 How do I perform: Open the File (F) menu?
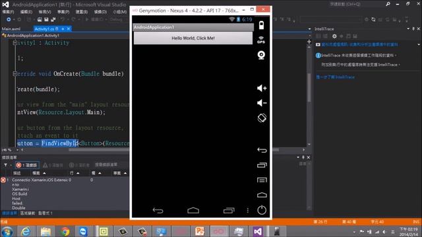(8, 12)
